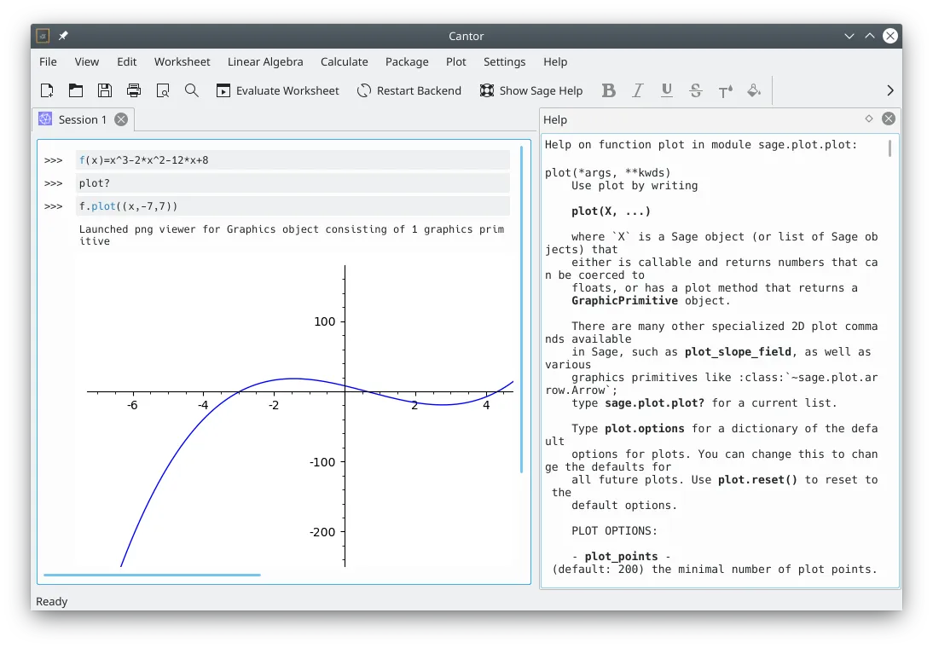
Task: Create a new worksheet
Action: point(47,90)
